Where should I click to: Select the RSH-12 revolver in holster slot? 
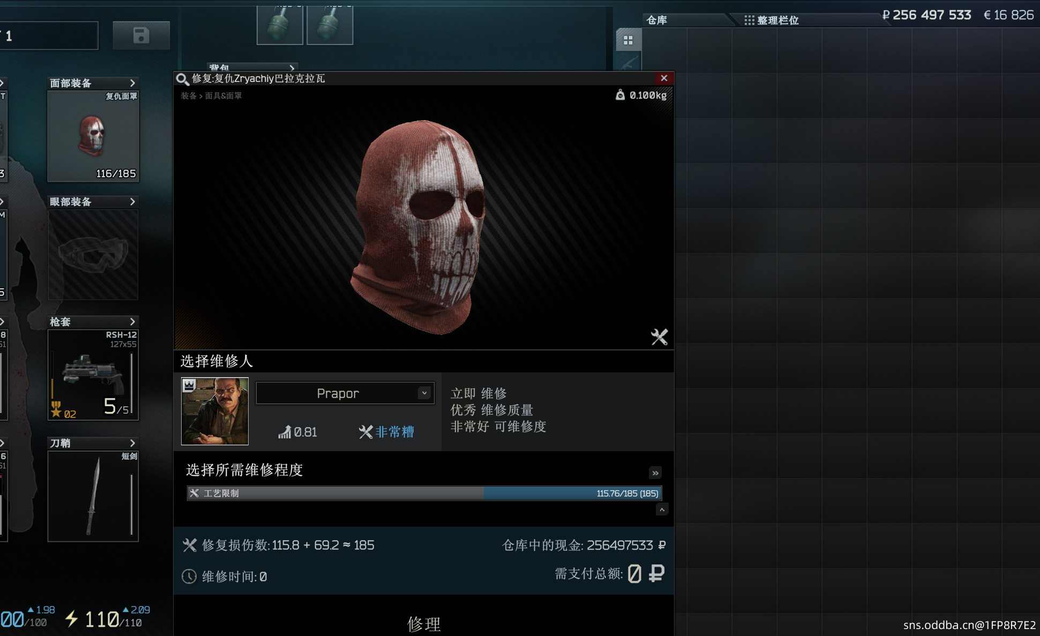(93, 375)
